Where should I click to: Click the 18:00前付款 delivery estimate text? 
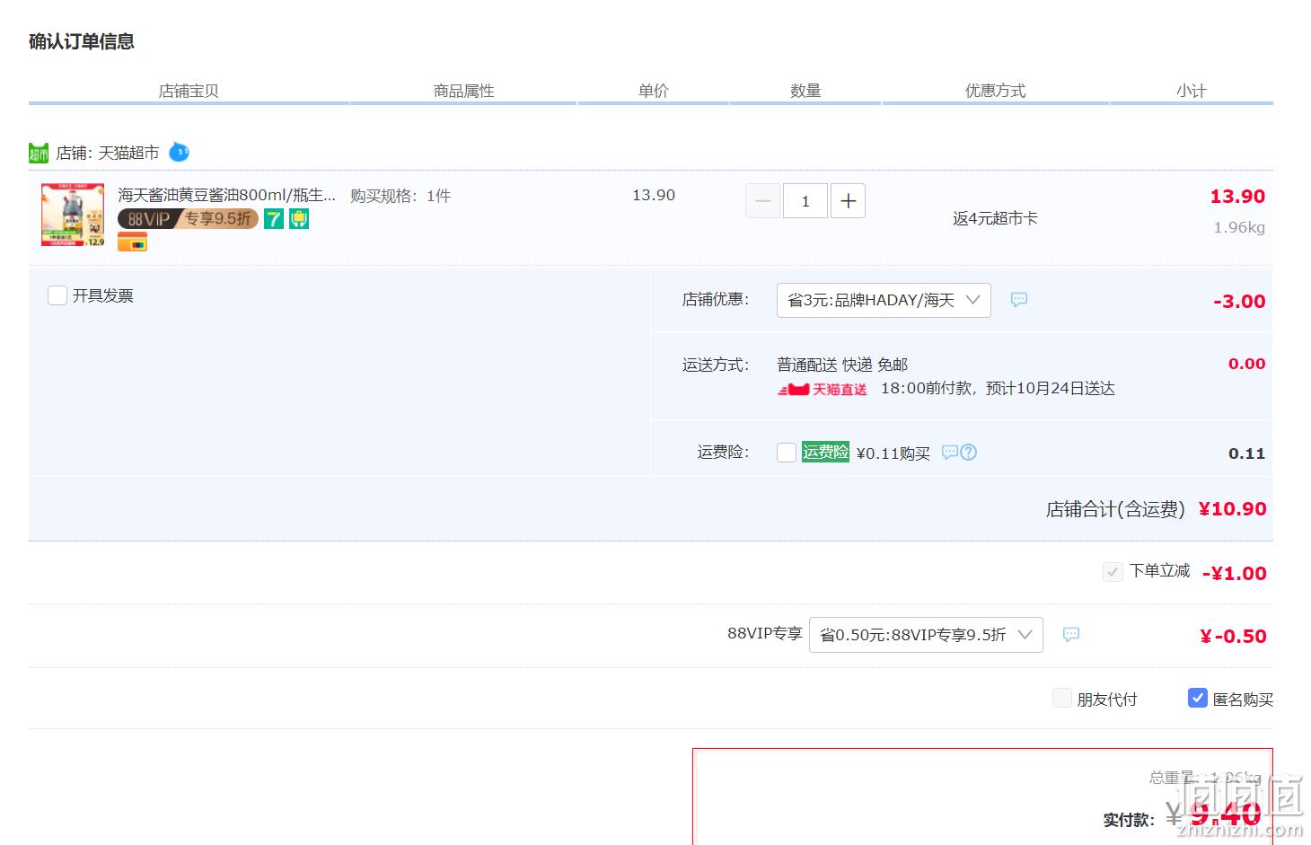click(998, 389)
